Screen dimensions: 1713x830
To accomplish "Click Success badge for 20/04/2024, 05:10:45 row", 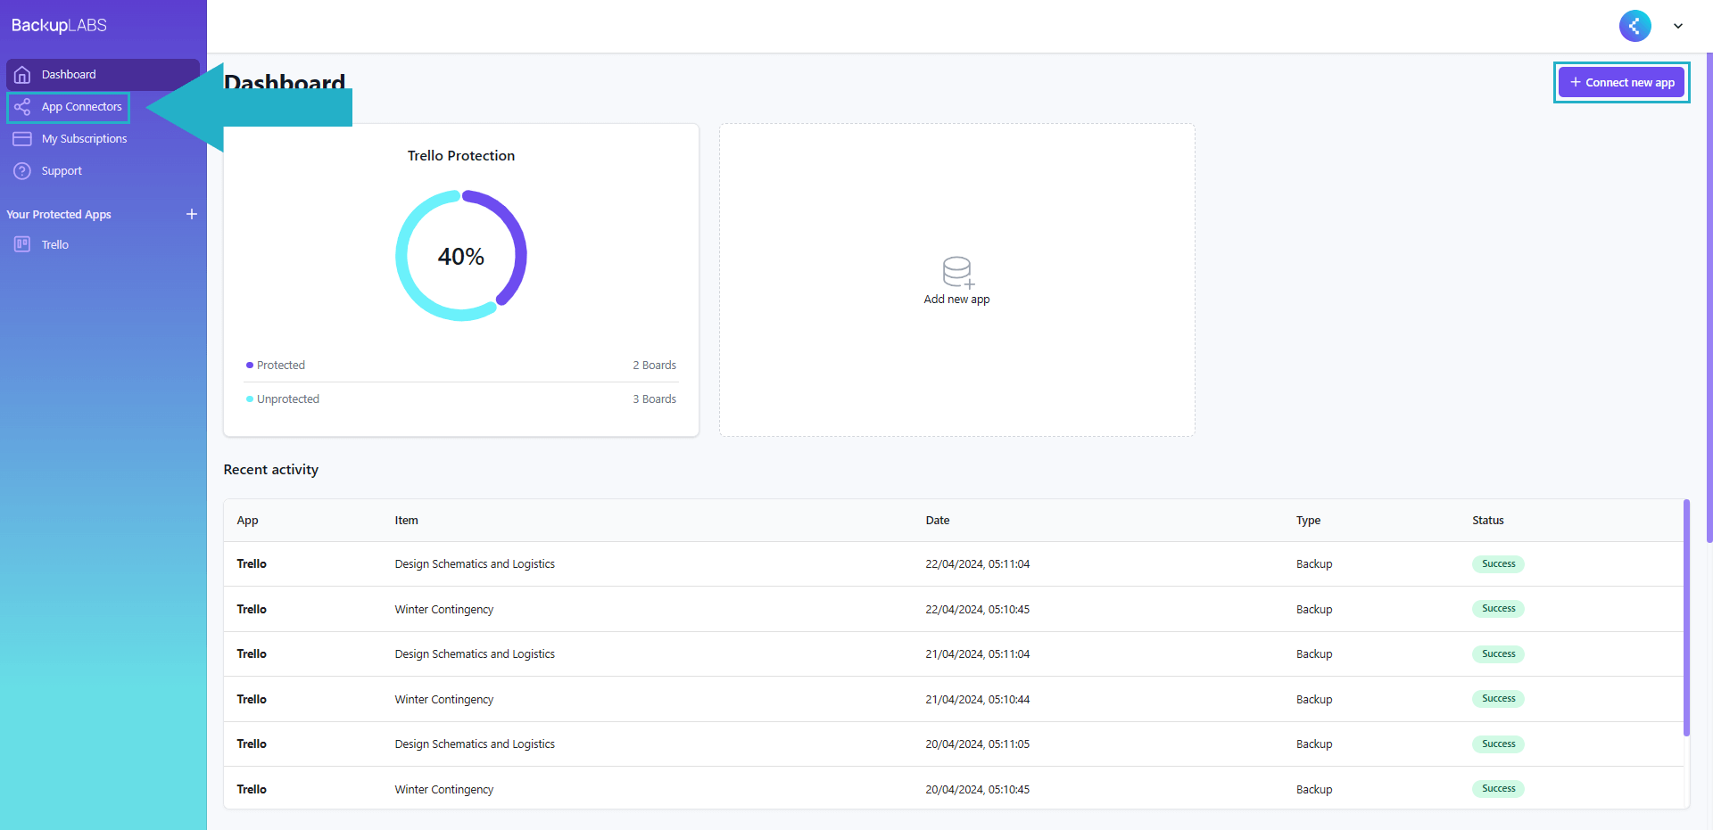I will (1498, 789).
